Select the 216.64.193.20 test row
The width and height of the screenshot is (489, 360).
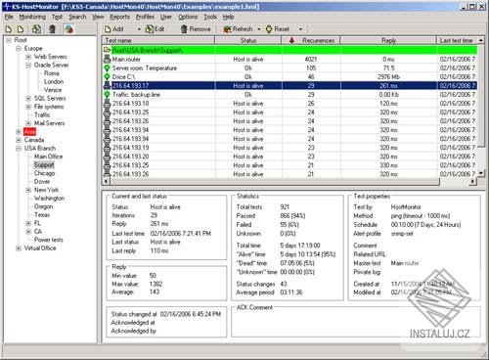pyautogui.click(x=289, y=157)
